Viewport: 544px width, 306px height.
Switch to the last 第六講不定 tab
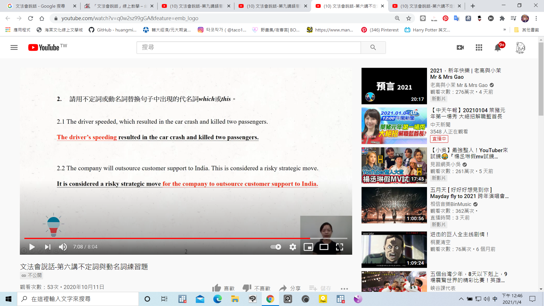426,6
